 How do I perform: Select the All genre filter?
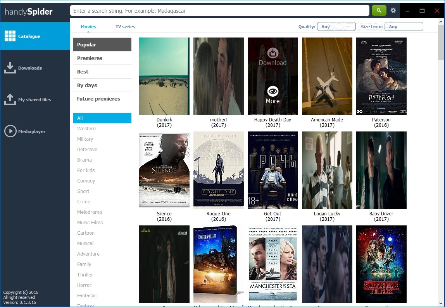tap(102, 118)
